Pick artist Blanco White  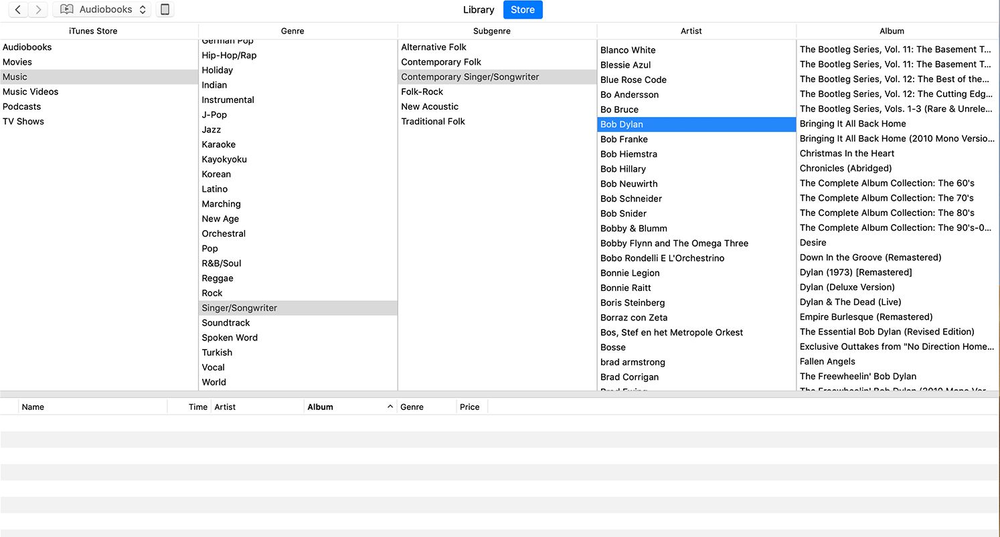click(x=696, y=50)
